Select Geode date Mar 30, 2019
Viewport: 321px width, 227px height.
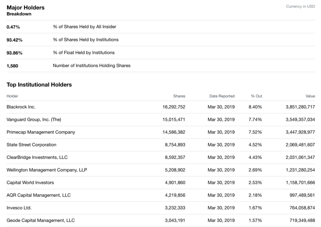[x=221, y=220]
